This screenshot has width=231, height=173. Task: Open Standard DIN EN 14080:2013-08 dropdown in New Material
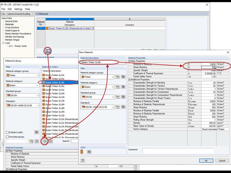[112, 107]
